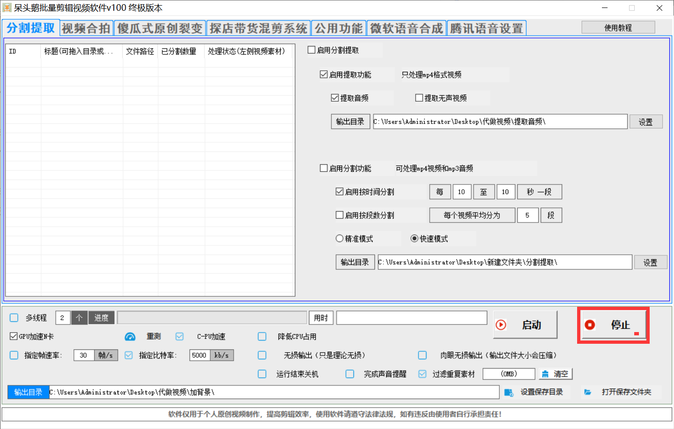The image size is (674, 429).
Task: Click the 启动 start button
Action: coord(525,325)
